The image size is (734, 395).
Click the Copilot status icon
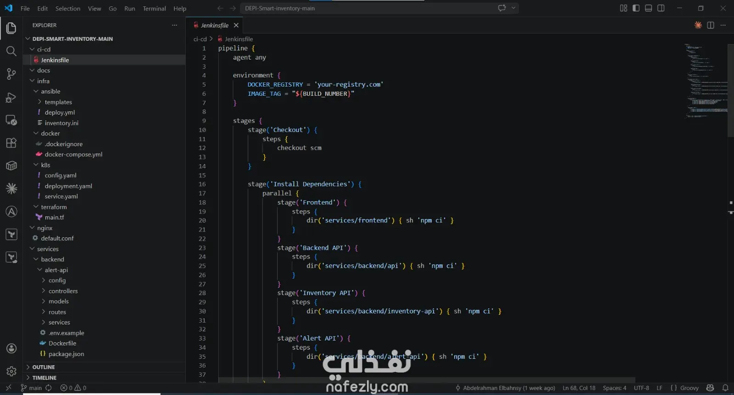tap(710, 388)
